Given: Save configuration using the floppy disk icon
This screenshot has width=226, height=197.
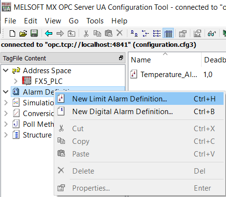Looking at the screenshot, I should pyautogui.click(x=34, y=33).
